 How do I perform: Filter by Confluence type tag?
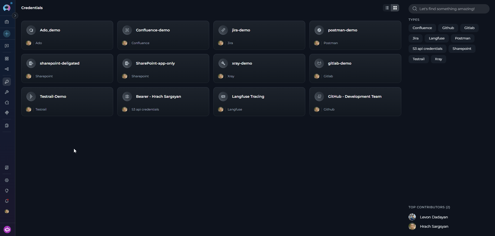coord(422,28)
